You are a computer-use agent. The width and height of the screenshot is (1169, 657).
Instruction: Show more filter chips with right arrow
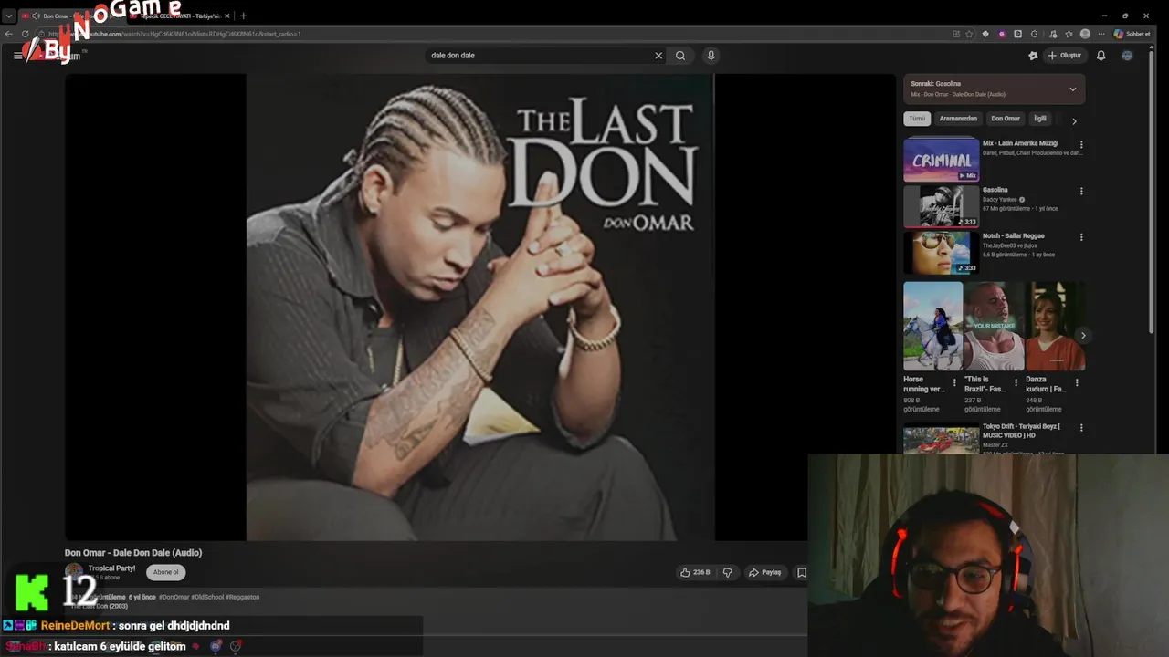[1074, 120]
